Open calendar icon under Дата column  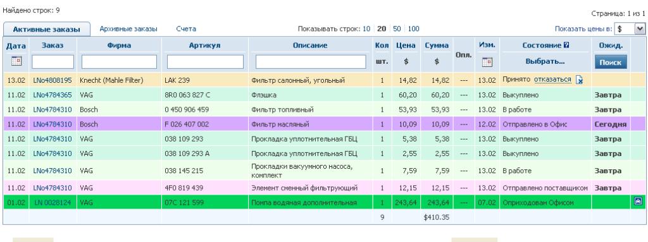[x=16, y=61]
